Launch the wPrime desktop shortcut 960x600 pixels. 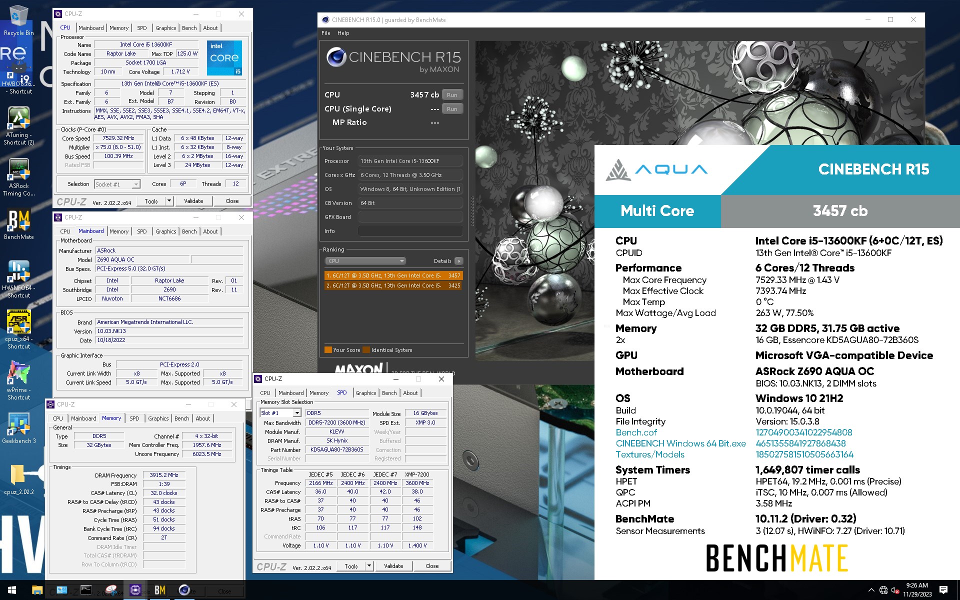(x=18, y=381)
